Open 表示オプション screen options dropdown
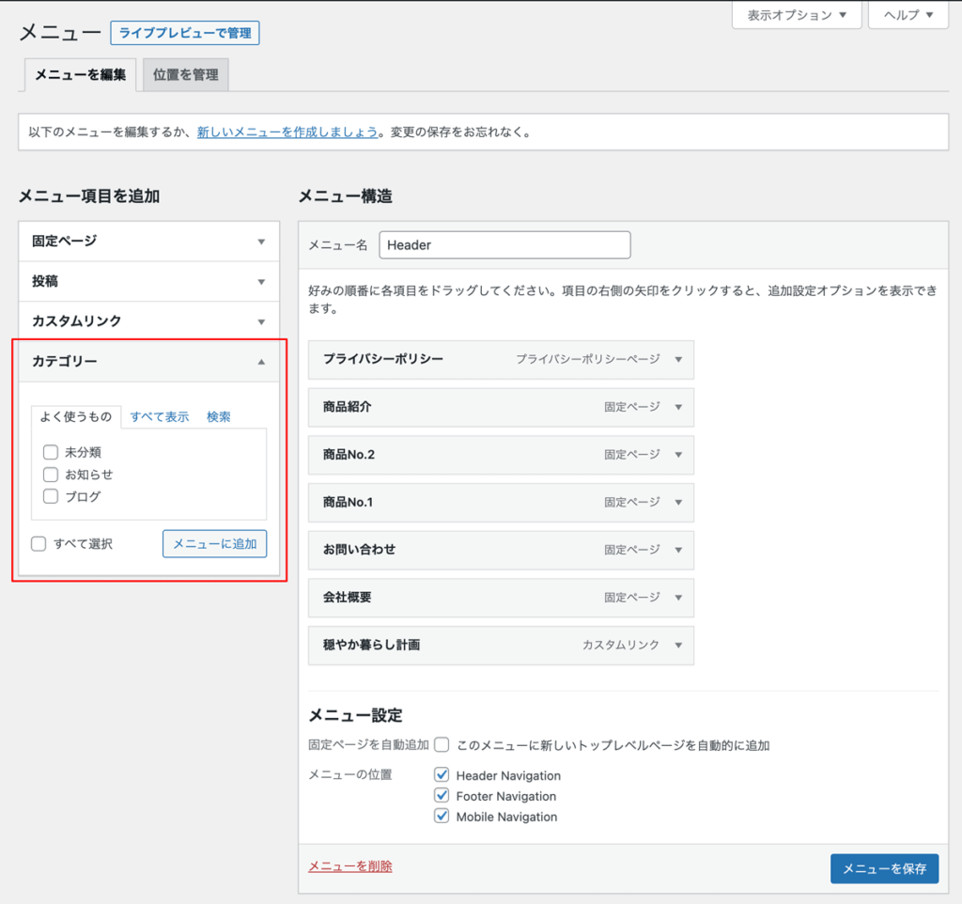 click(x=797, y=15)
